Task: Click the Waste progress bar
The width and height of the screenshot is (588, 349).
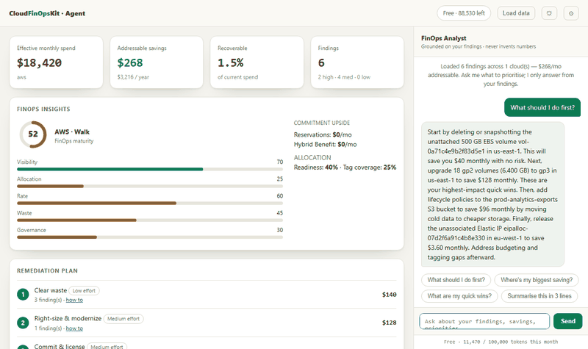Action: [x=150, y=220]
